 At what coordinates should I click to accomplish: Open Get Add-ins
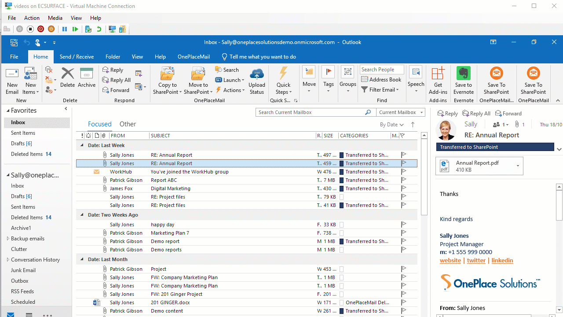(438, 81)
